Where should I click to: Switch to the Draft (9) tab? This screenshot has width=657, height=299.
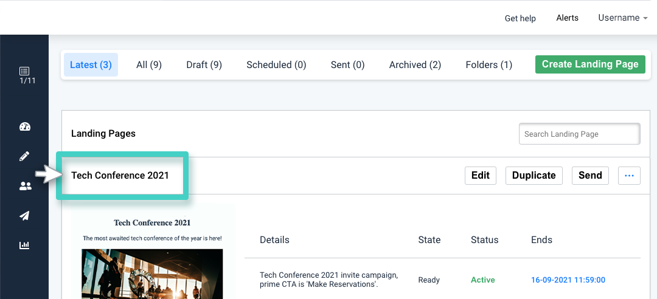(204, 65)
